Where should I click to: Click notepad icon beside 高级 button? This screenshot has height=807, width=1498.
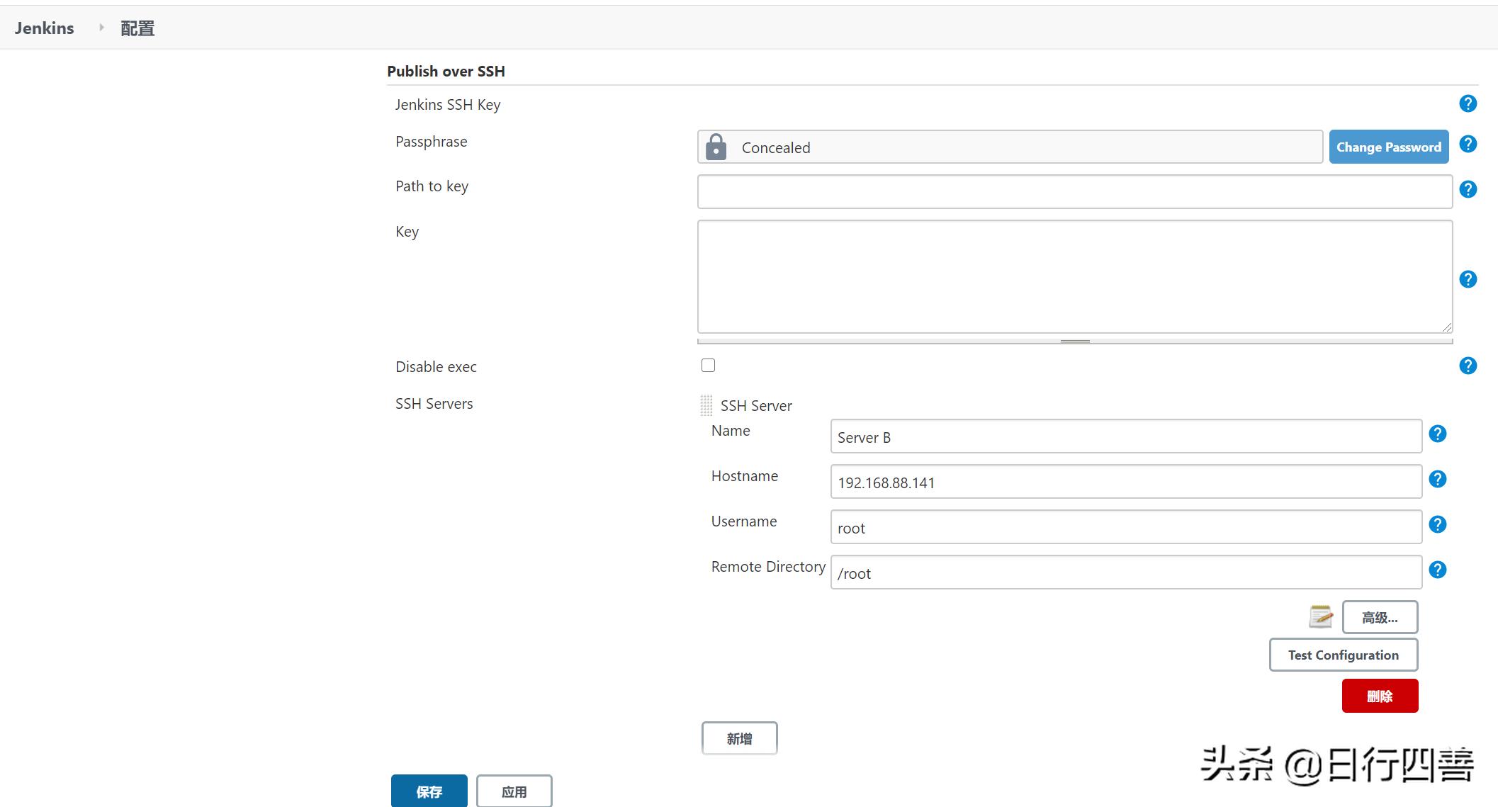click(x=1320, y=616)
